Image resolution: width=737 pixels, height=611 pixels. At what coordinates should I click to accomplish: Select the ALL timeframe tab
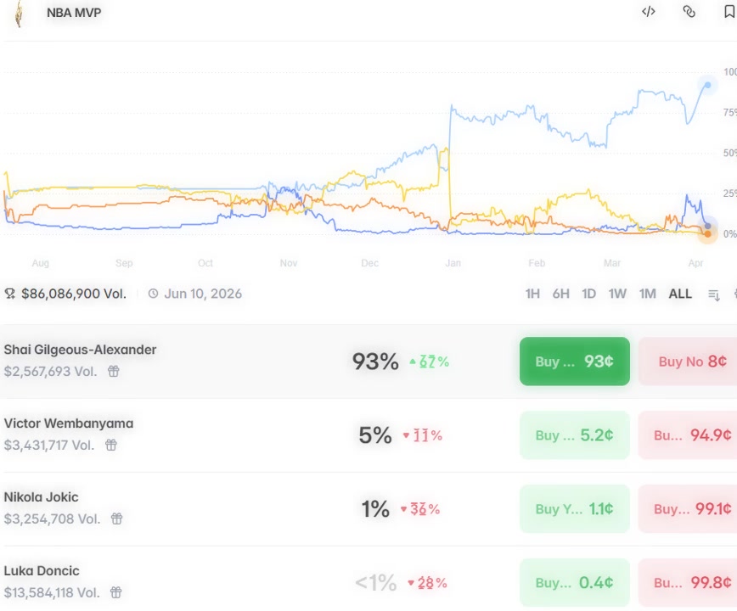coord(678,293)
